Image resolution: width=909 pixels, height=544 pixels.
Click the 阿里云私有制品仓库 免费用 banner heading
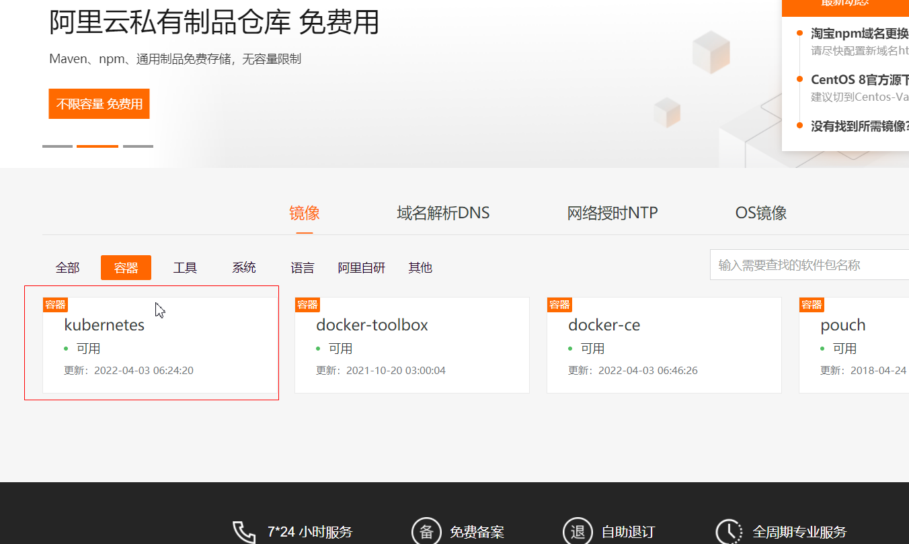tap(214, 22)
